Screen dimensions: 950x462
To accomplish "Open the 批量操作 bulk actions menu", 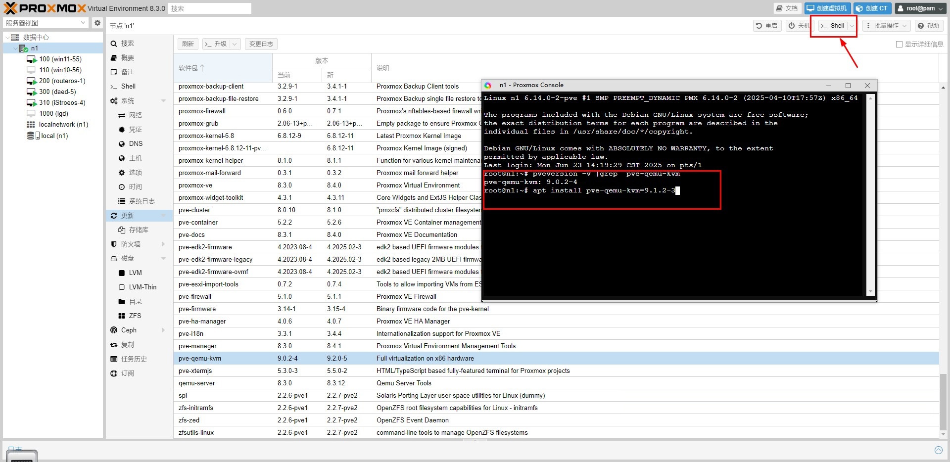I will click(887, 25).
